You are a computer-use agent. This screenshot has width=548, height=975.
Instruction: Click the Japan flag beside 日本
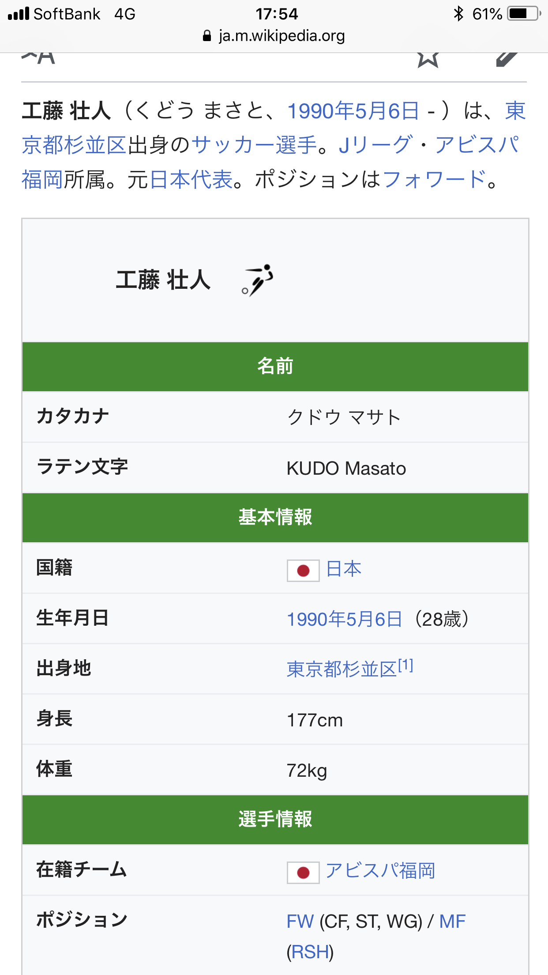click(303, 571)
